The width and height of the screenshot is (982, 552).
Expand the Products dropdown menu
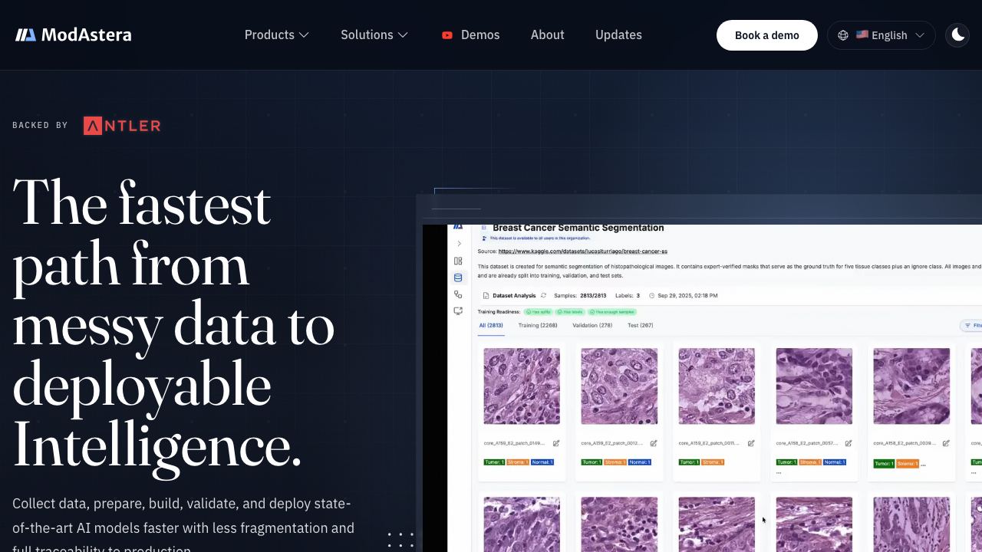click(x=276, y=35)
